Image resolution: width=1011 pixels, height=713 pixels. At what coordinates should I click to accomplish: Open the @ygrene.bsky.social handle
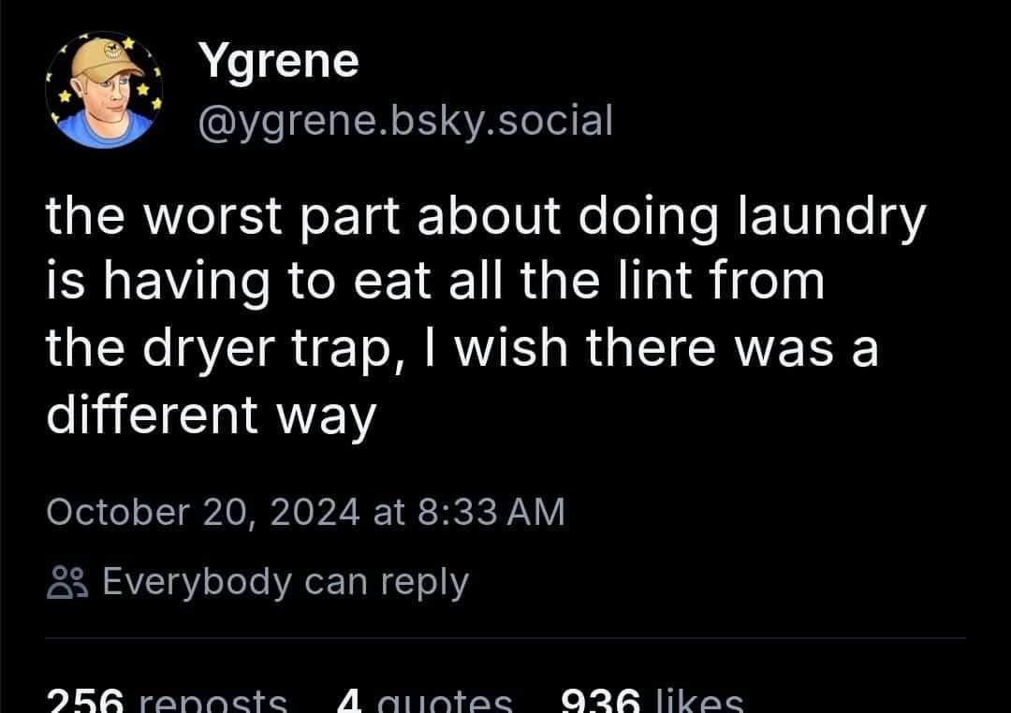click(405, 120)
